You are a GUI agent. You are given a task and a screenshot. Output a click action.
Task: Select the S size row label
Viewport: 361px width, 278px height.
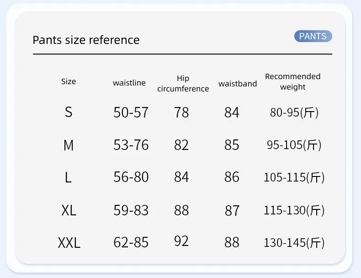tap(69, 112)
